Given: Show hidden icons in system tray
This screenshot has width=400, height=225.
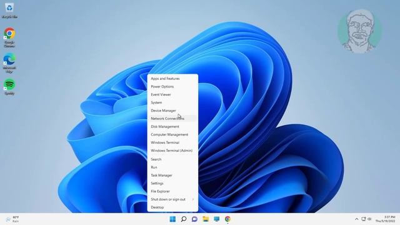Looking at the screenshot, I should (x=357, y=219).
